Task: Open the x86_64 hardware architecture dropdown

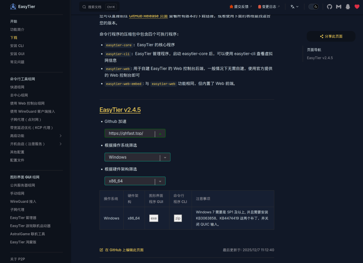Action: click(x=160, y=181)
